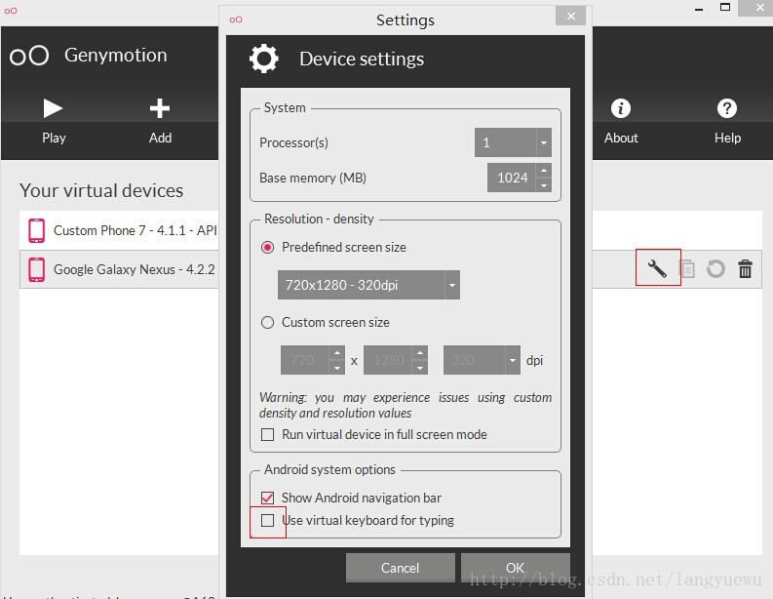This screenshot has width=773, height=599.
Task: Enable Run virtual device in full screen
Action: point(268,435)
